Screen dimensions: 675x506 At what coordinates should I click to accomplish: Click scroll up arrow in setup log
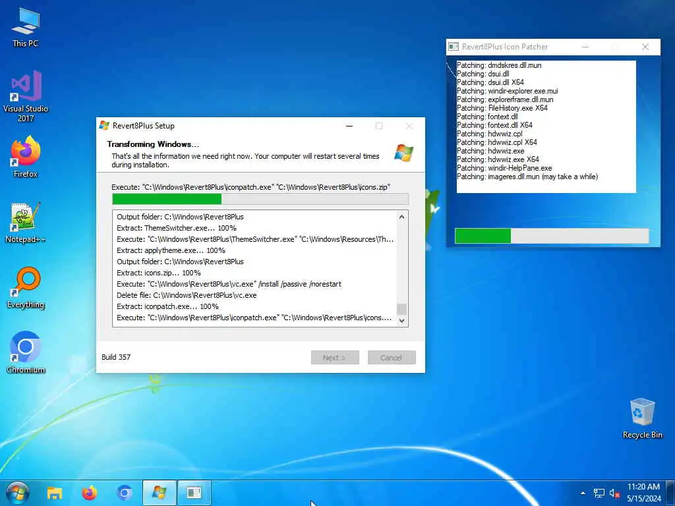click(401, 217)
